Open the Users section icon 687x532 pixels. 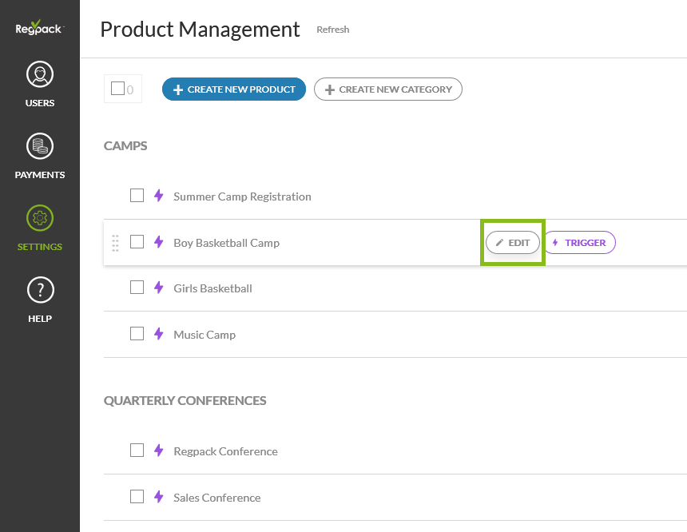40,74
